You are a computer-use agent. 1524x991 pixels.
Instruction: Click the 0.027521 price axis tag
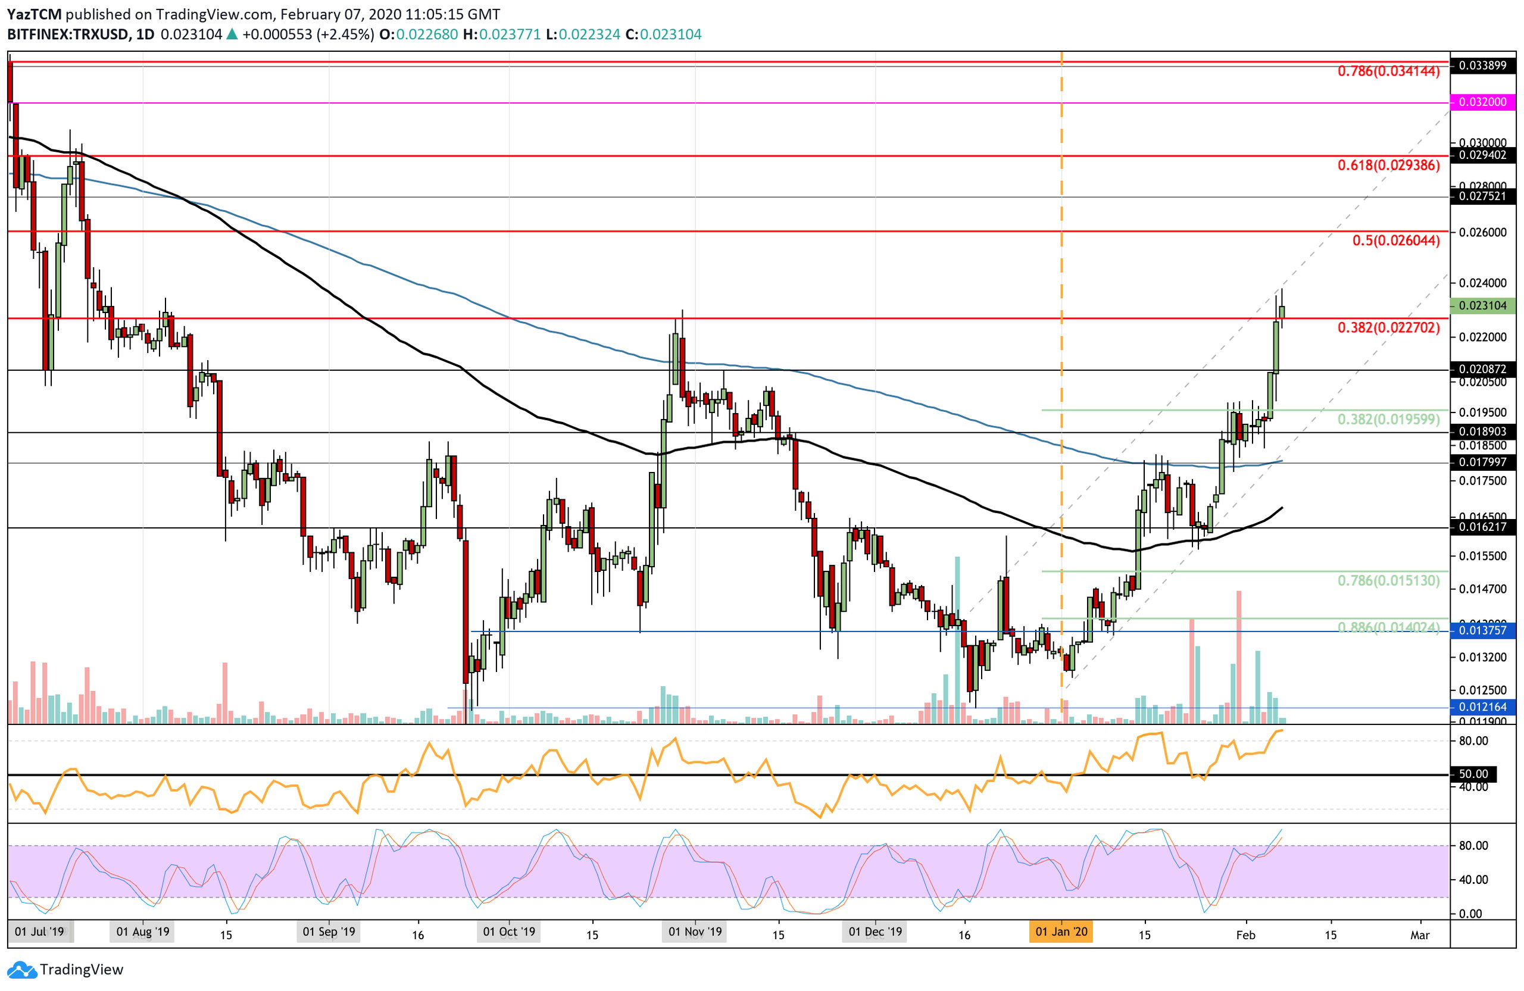click(1483, 196)
